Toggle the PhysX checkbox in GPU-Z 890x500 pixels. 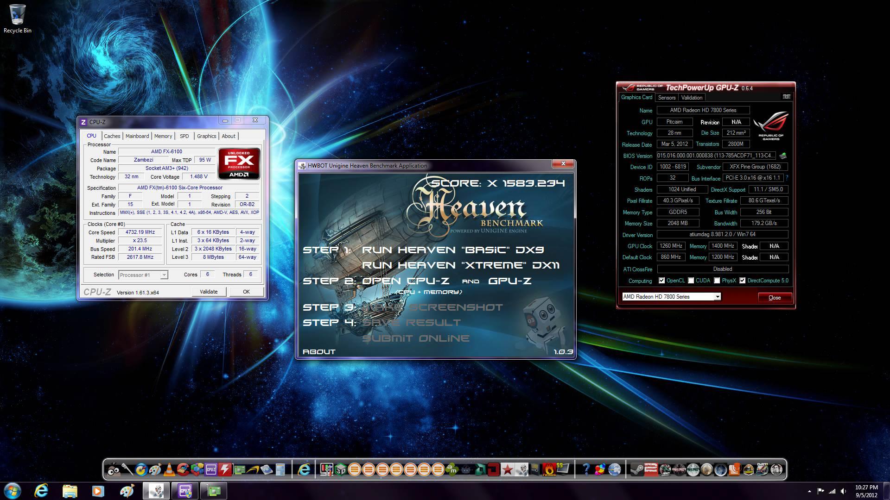(x=717, y=281)
